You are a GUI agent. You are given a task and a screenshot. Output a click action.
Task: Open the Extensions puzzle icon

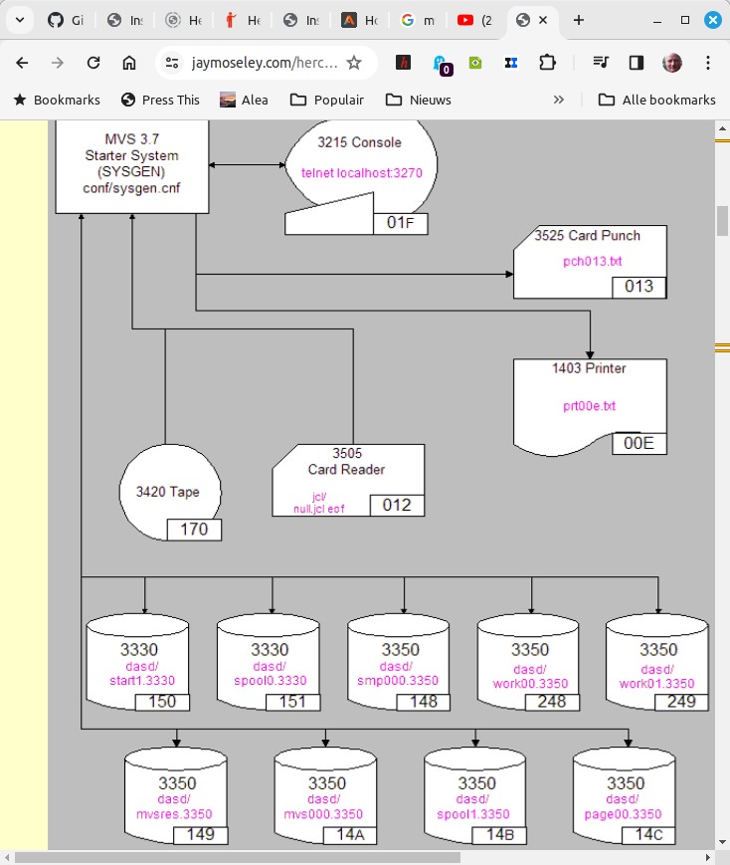coord(547,63)
